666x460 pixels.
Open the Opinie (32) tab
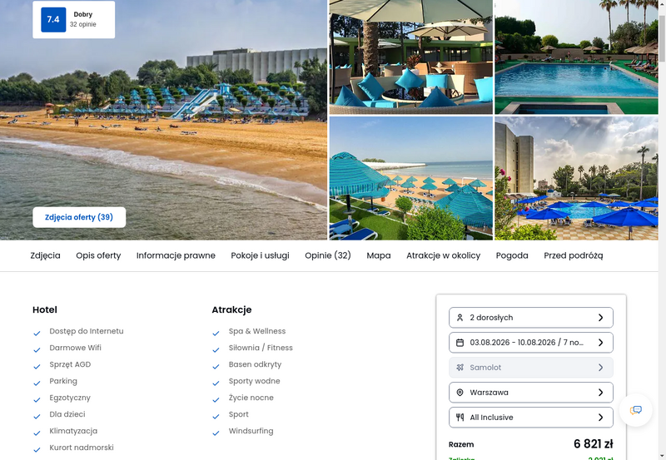pyautogui.click(x=328, y=255)
